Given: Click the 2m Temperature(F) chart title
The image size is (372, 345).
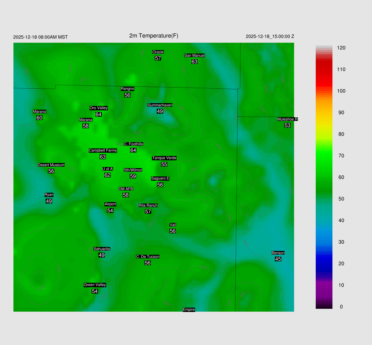Looking at the screenshot, I should point(154,36).
